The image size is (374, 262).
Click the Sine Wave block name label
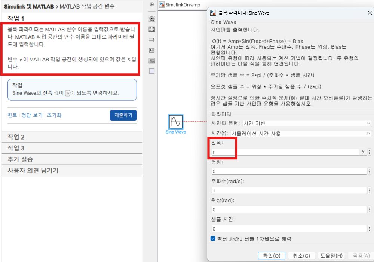point(176,132)
